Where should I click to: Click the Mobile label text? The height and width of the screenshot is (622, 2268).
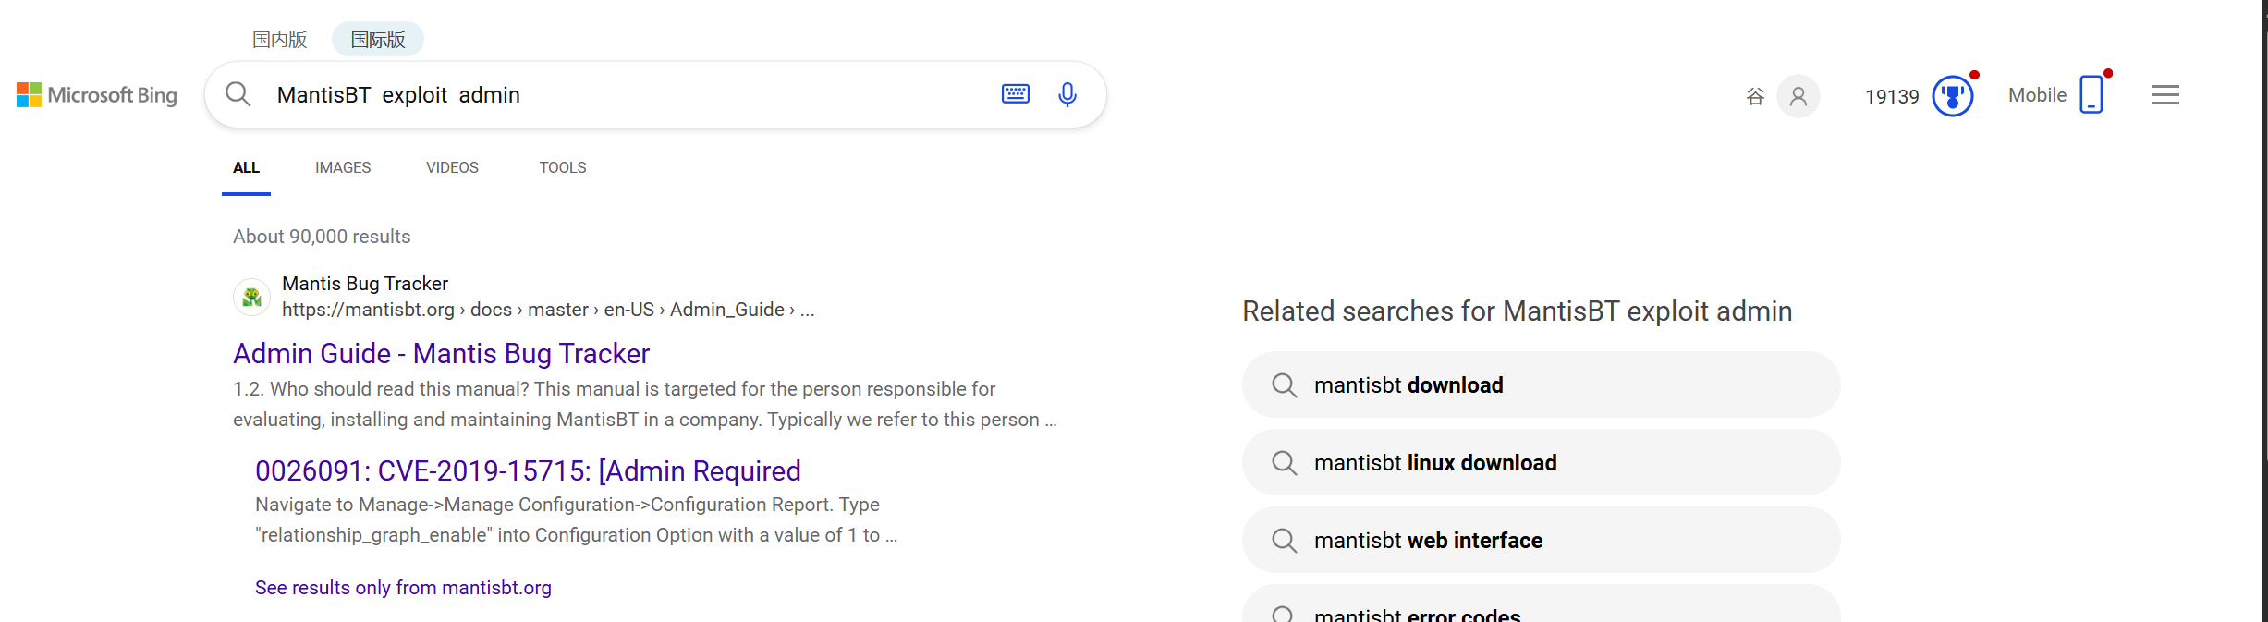(2037, 95)
